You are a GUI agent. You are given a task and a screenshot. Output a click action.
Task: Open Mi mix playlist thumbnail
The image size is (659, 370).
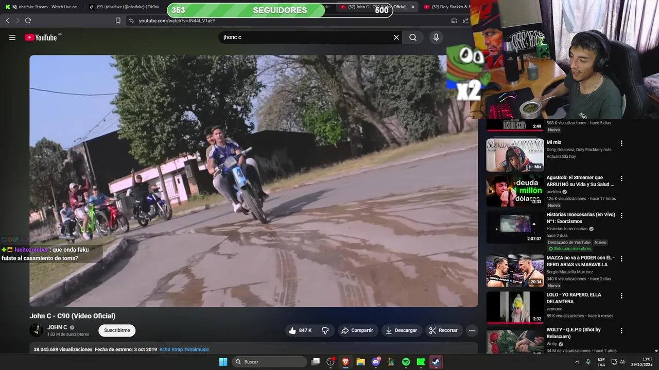pos(515,155)
